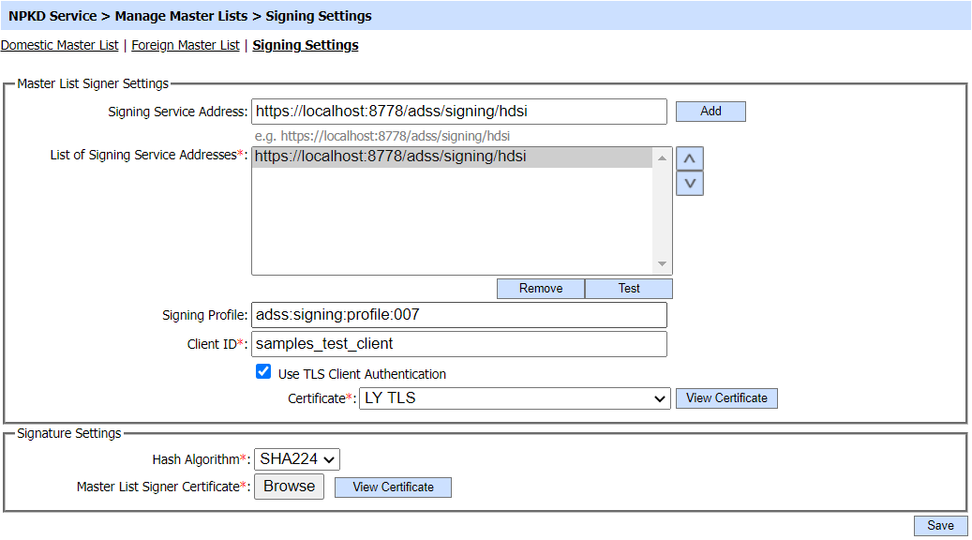Click the address list scrollbar down arrow
Image resolution: width=972 pixels, height=540 pixels.
pyautogui.click(x=663, y=264)
